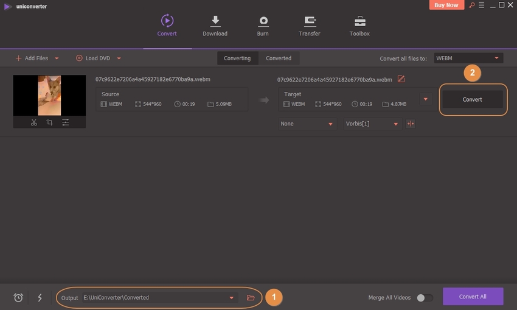Screen dimensions: 517x310
Task: Toggle the Merge All Videos switch
Action: pos(425,298)
